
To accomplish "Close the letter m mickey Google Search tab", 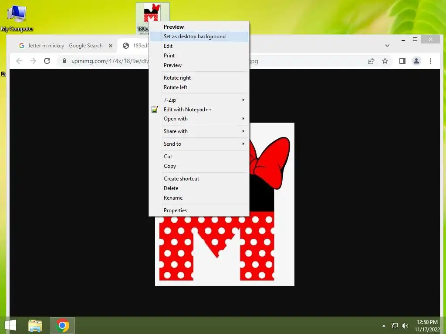I will coord(111,46).
